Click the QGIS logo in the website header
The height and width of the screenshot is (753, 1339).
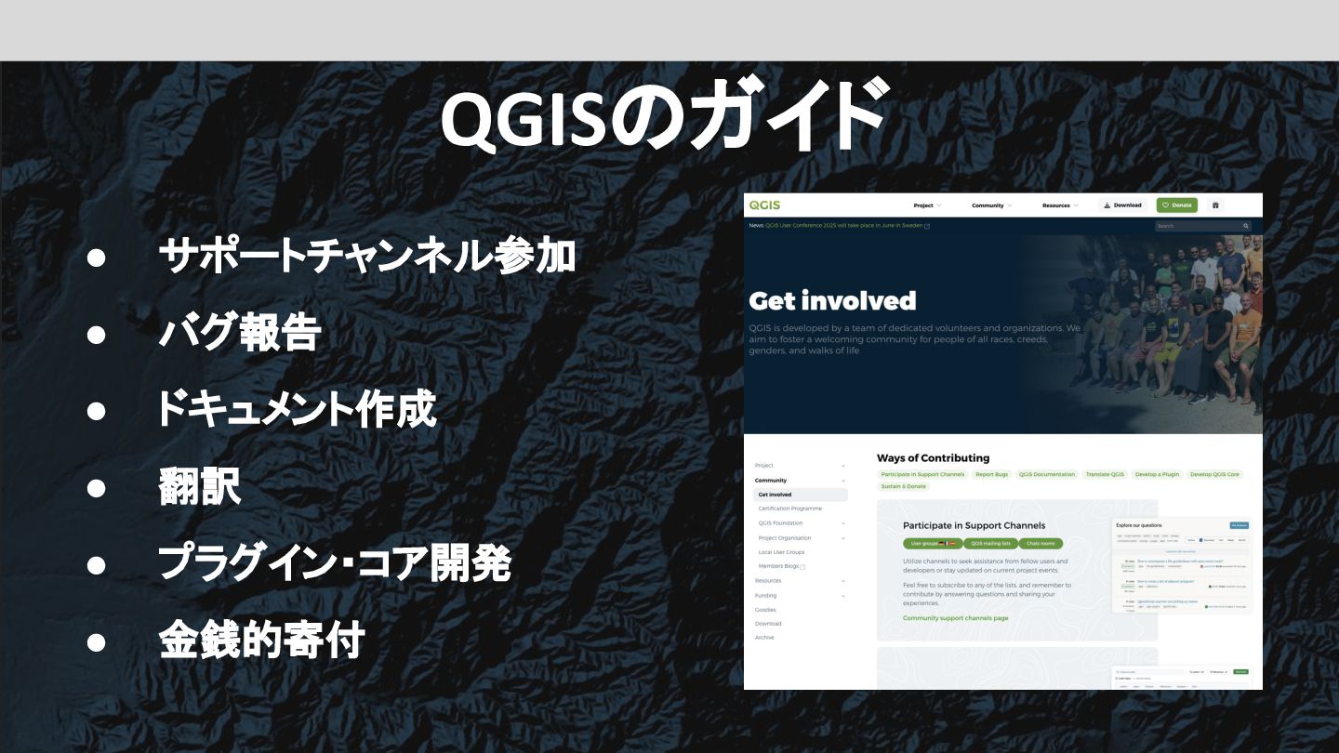pyautogui.click(x=764, y=205)
